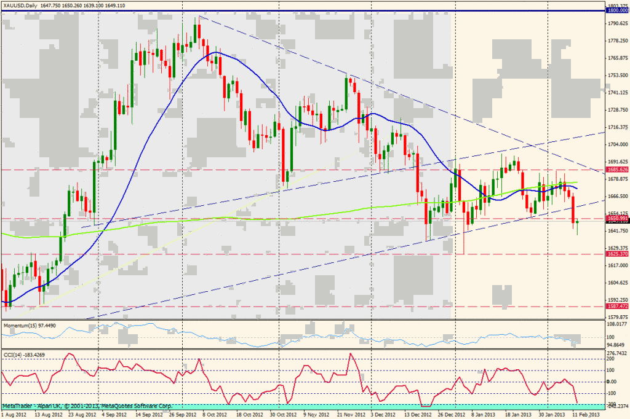Click the 276.7432 CCI scale value
Image resolution: width=630 pixels, height=419 pixels.
pyautogui.click(x=617, y=354)
